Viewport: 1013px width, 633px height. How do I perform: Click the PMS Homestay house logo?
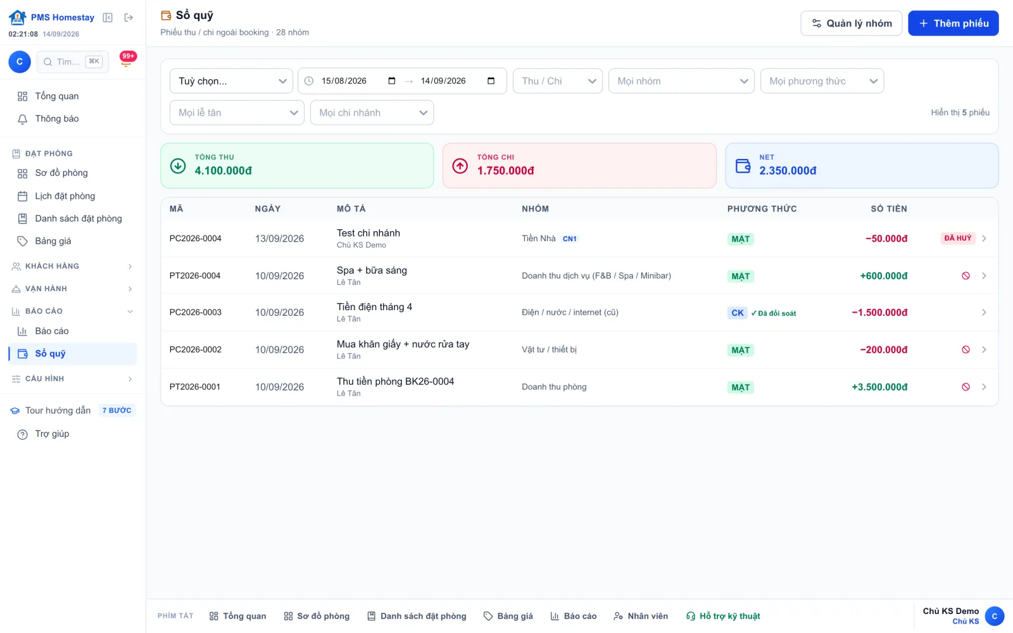point(18,17)
